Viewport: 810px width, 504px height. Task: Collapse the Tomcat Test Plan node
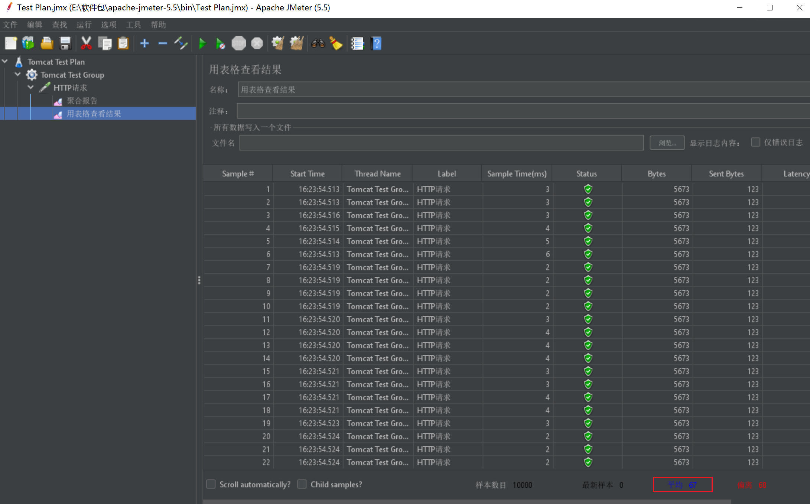(x=5, y=61)
